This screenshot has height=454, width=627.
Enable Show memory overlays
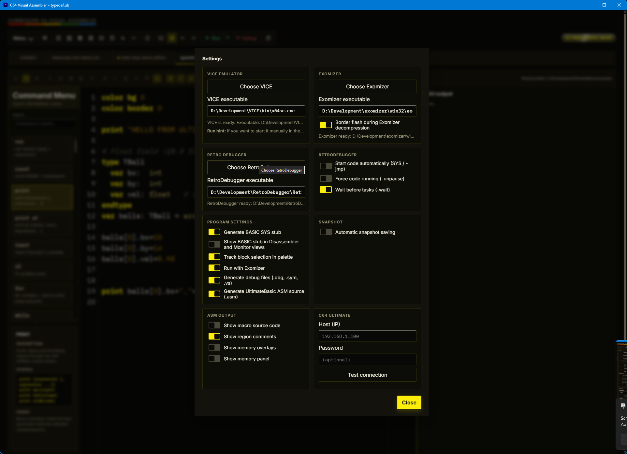click(214, 347)
